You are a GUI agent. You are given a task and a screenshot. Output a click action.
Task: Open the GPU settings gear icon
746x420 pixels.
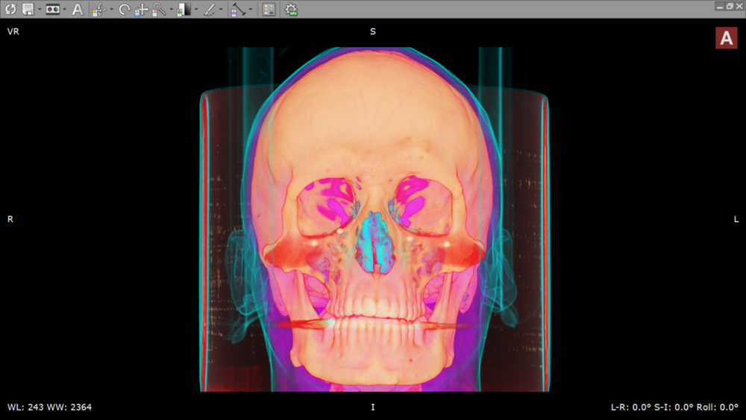click(291, 10)
